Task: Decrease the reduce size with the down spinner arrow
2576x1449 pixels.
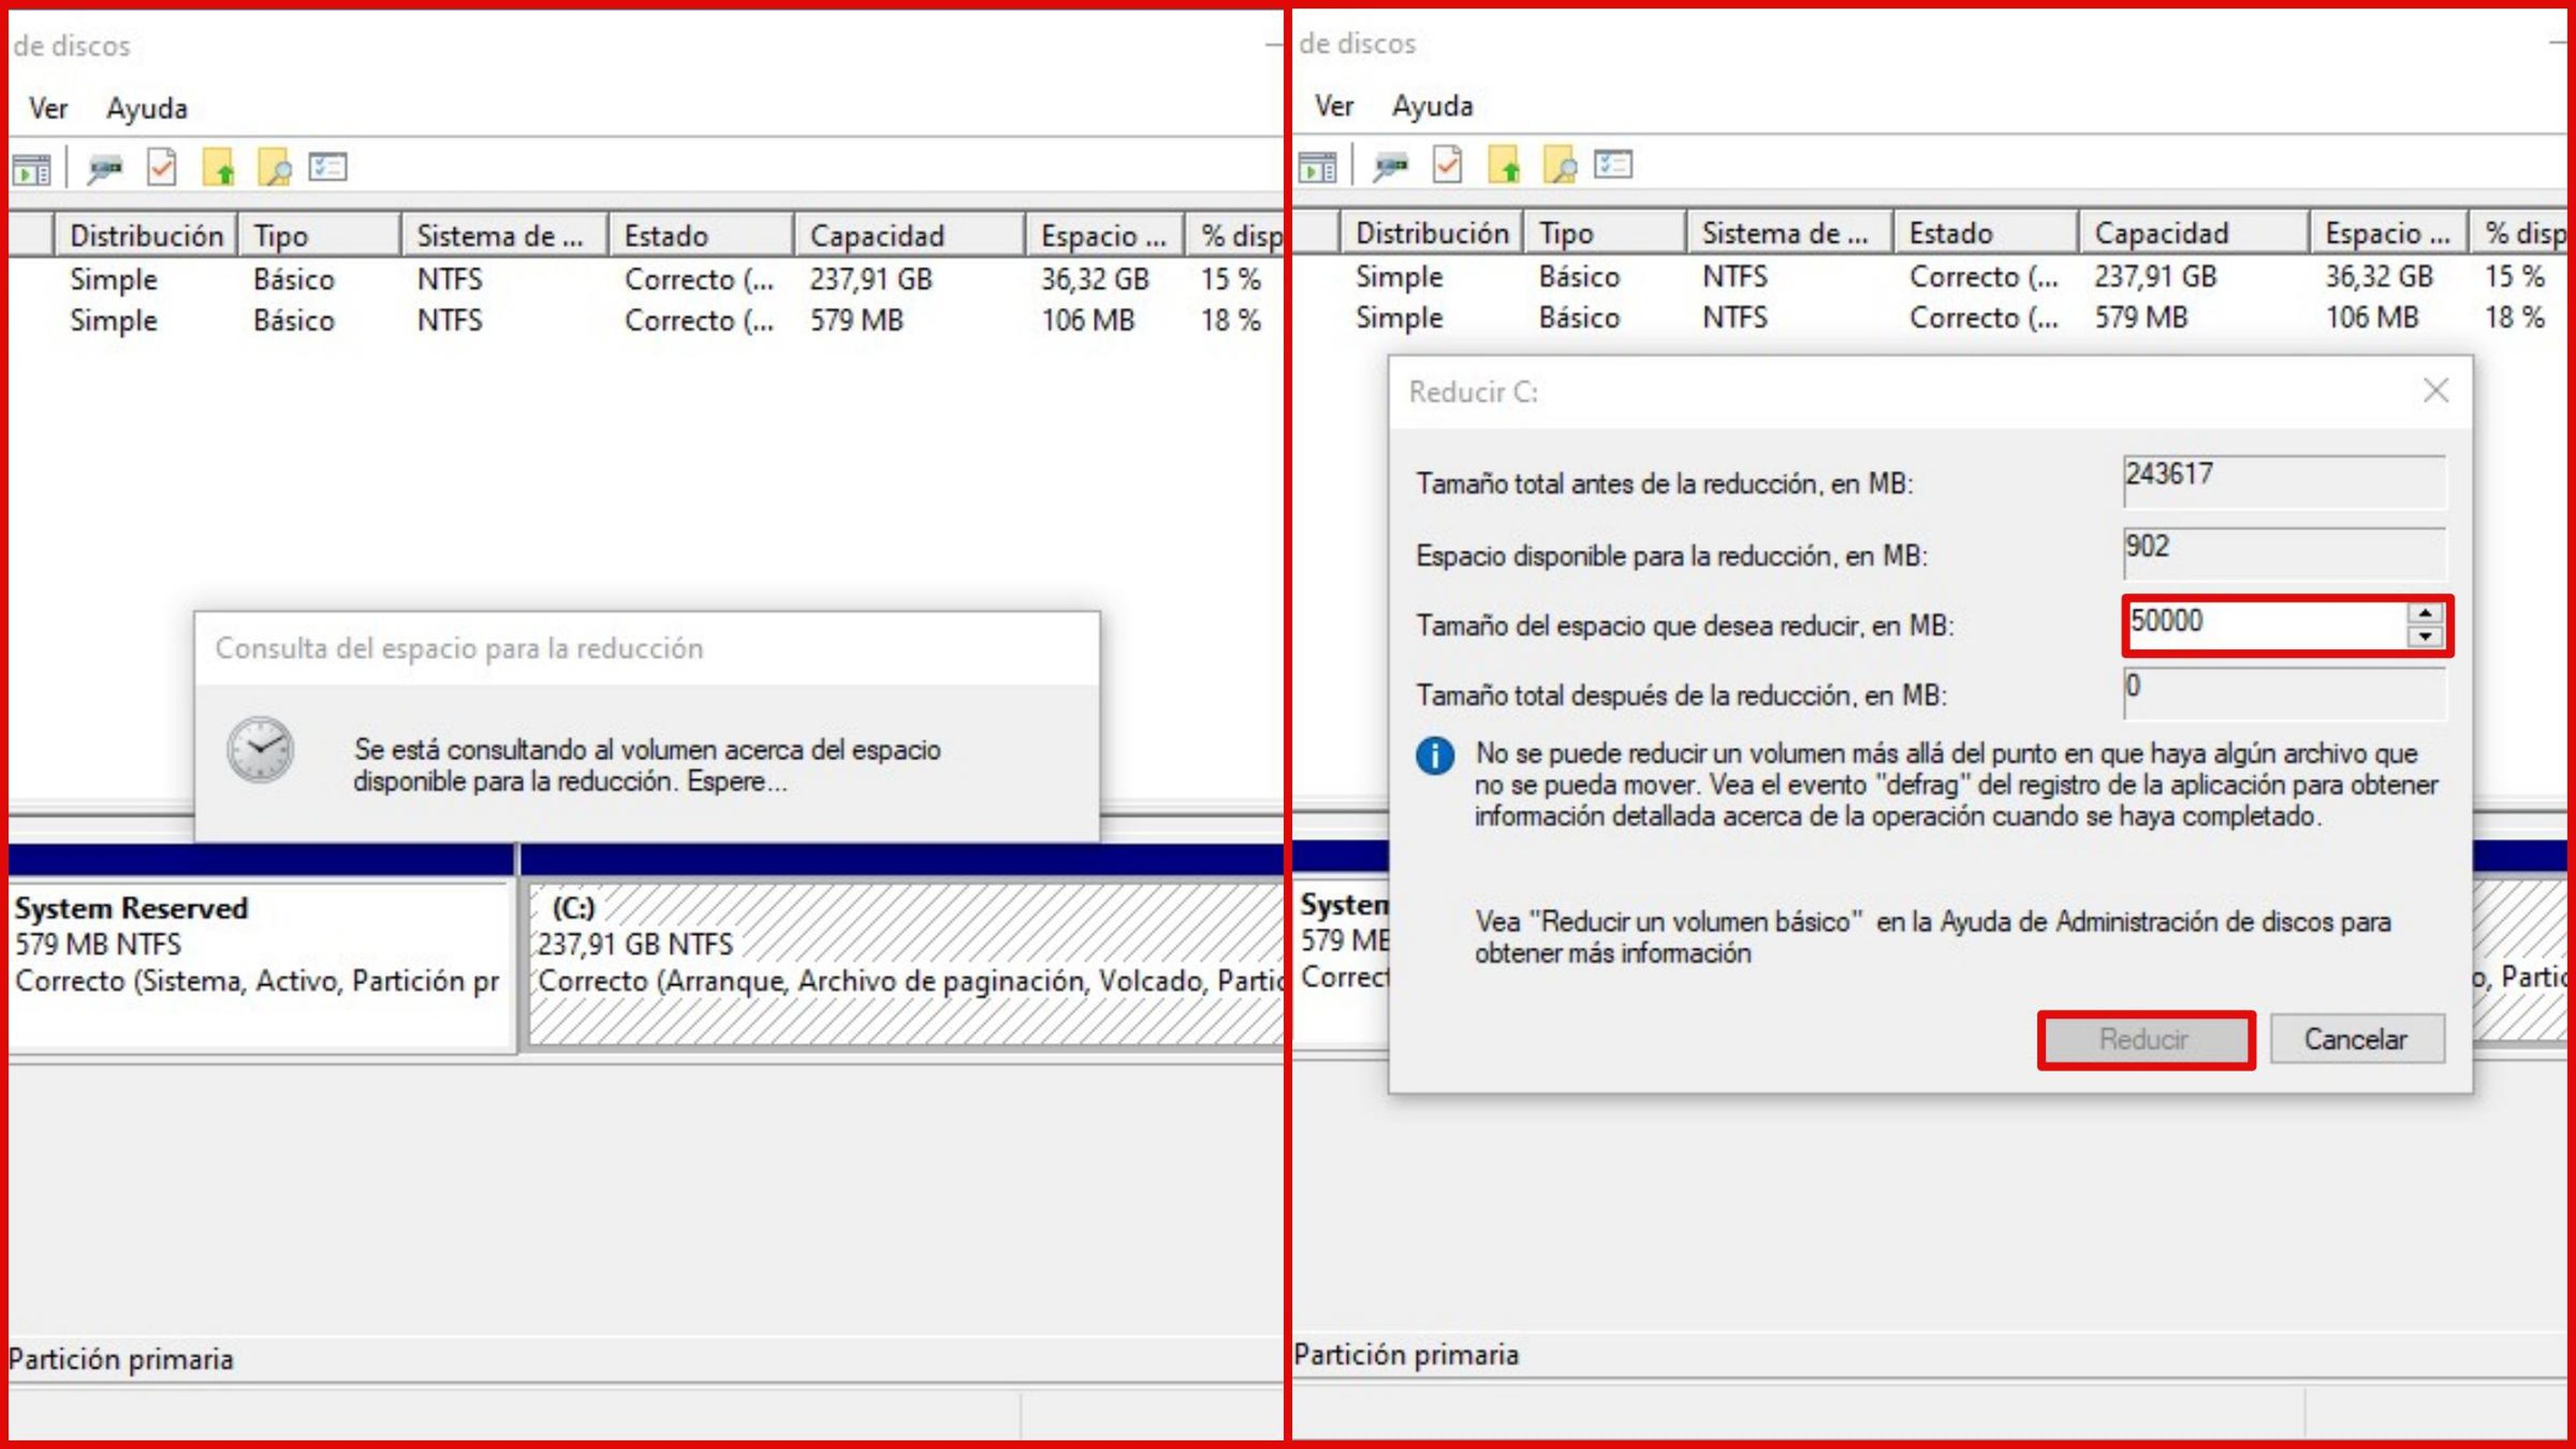Action: coord(2425,636)
